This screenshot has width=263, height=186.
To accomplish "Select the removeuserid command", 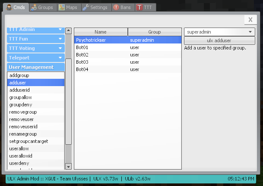I will pos(36,127).
